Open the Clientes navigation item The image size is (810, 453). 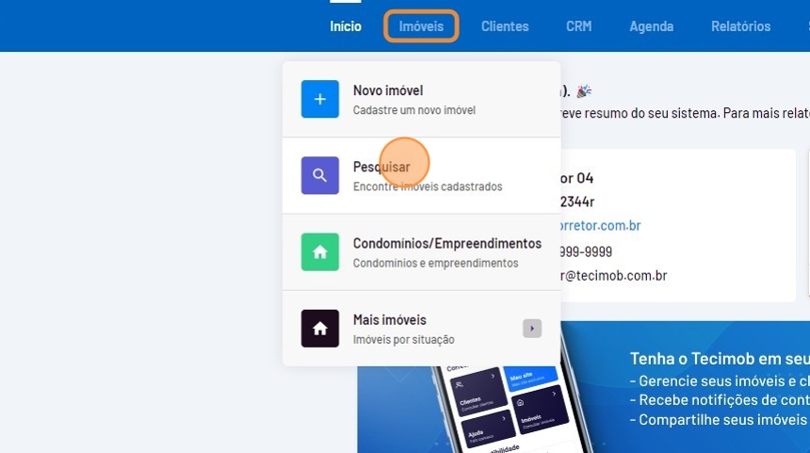tap(505, 26)
